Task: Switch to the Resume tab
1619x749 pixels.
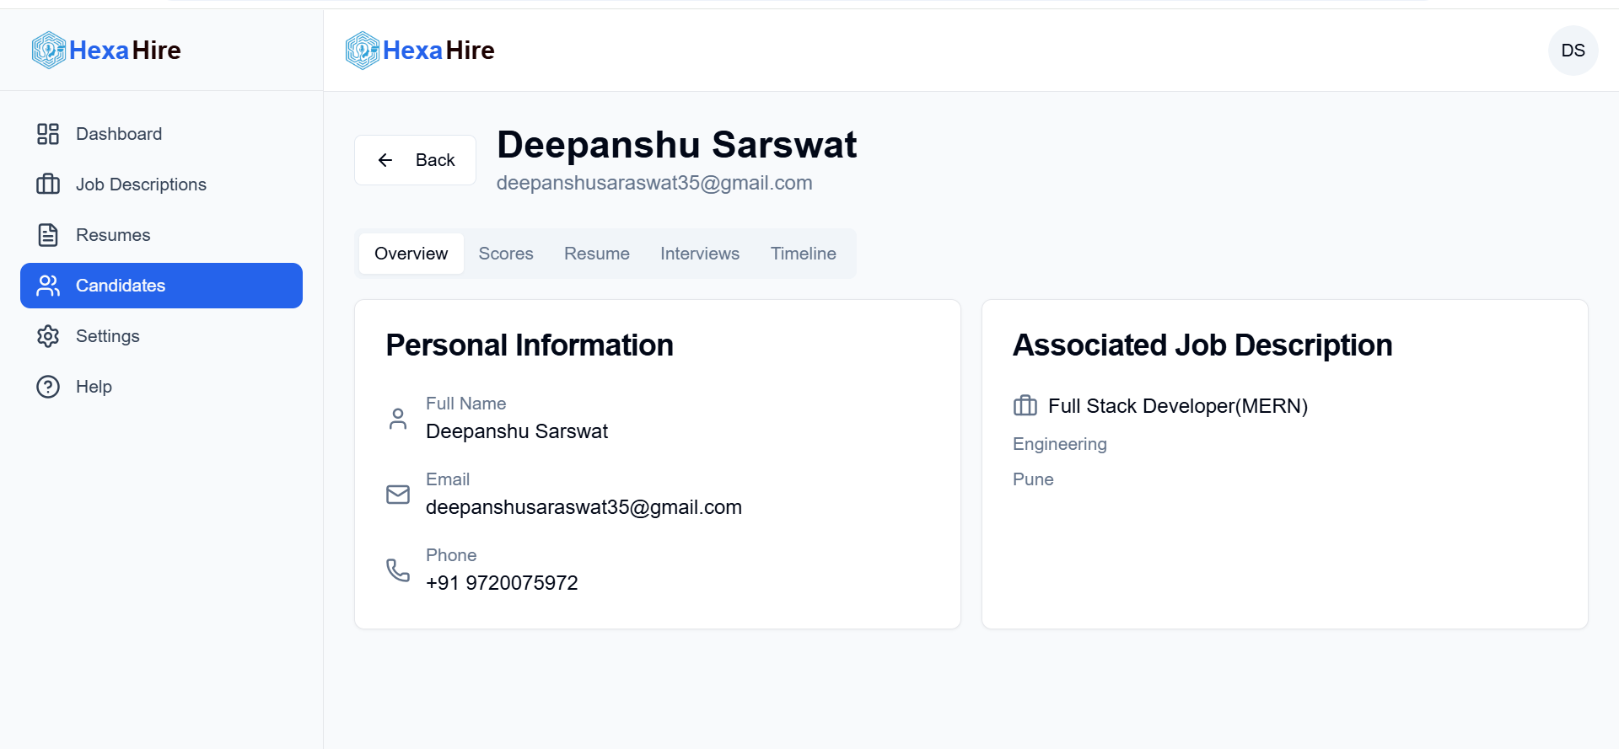Action: click(x=597, y=254)
